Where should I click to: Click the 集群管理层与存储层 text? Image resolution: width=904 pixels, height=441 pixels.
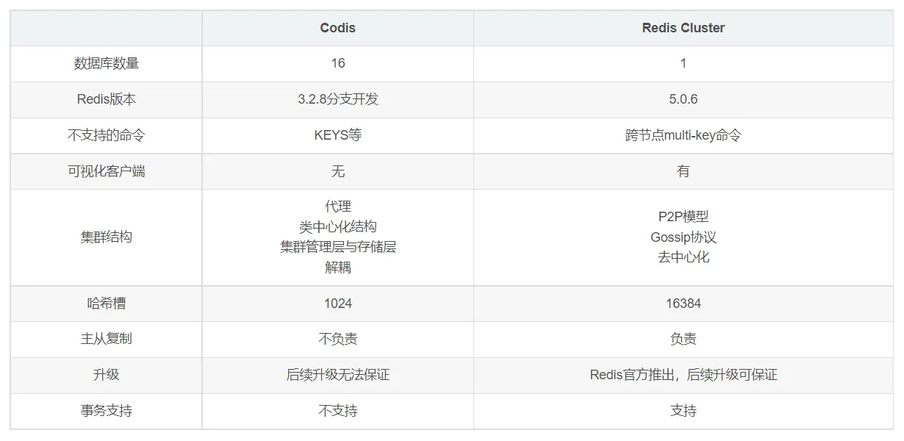click(338, 247)
